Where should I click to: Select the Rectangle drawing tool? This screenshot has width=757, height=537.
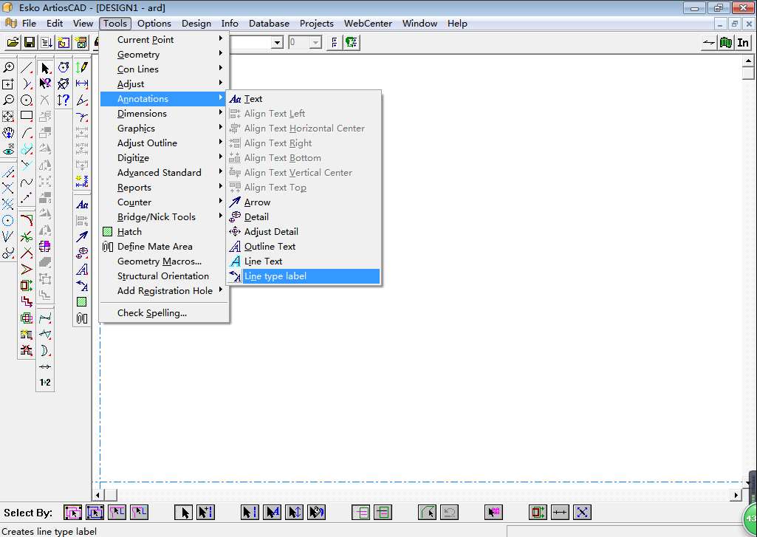[27, 116]
